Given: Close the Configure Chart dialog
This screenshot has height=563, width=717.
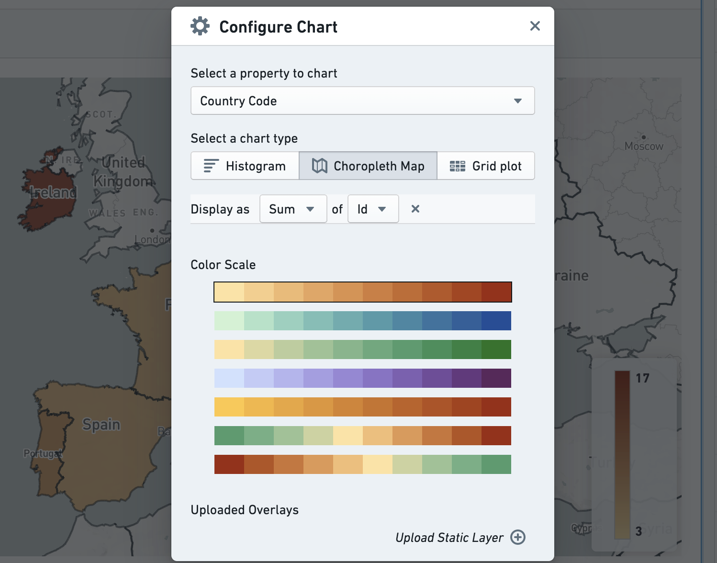Looking at the screenshot, I should click(535, 26).
